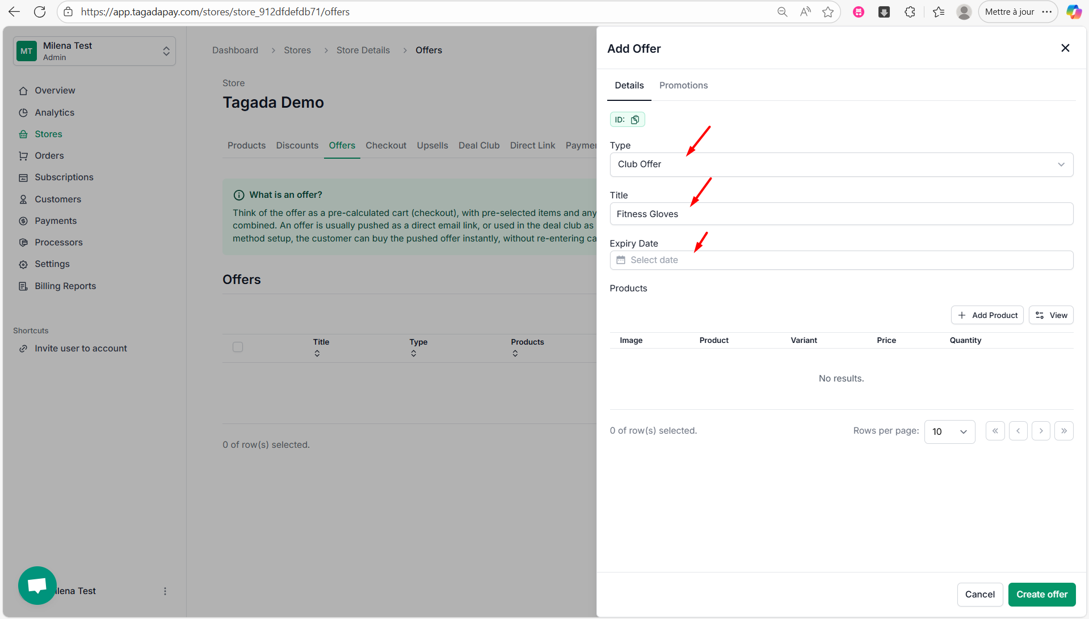Expand the Milena Test account switcher
This screenshot has width=1089, height=619.
tap(95, 51)
